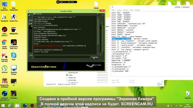
Task: Click the RAM/CPU monitor widget at top
Action: click(x=67, y=2)
